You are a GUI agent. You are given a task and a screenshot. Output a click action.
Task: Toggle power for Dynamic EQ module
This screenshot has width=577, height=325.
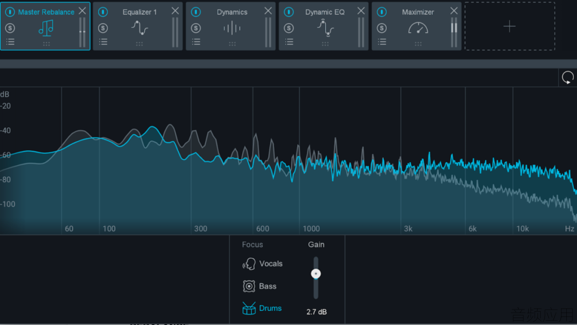coord(289,12)
